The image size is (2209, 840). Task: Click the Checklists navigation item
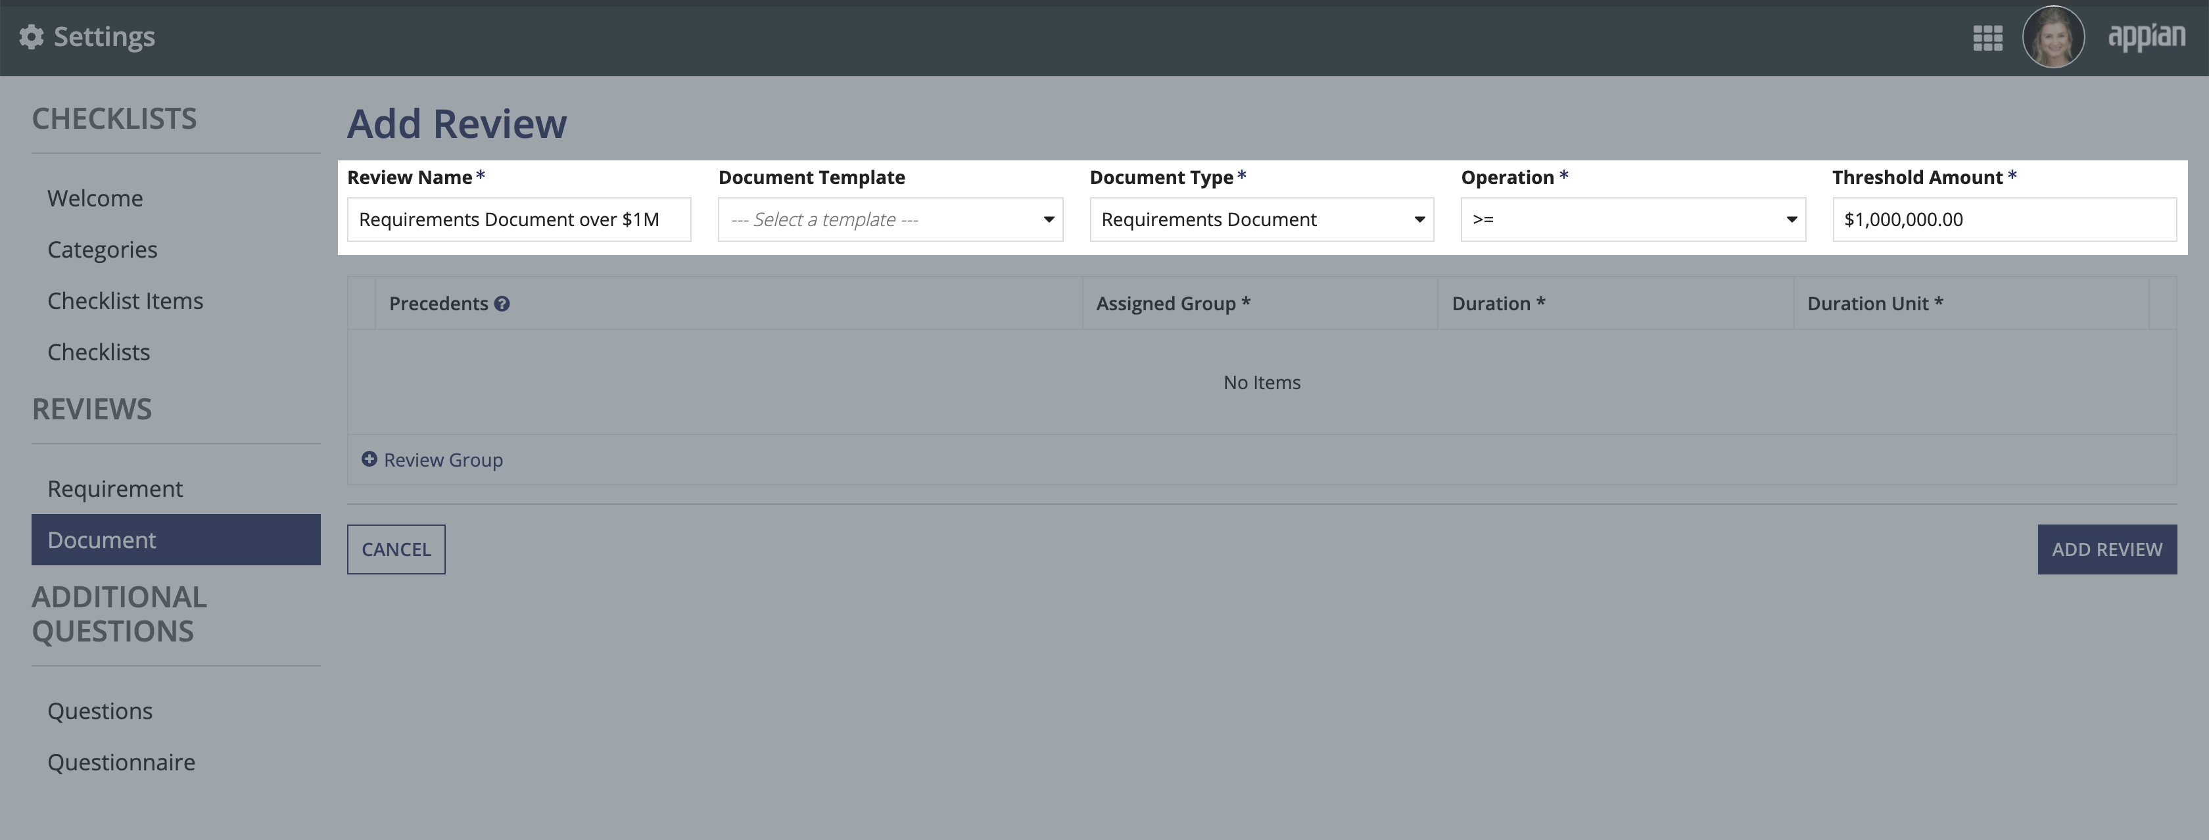click(x=99, y=351)
